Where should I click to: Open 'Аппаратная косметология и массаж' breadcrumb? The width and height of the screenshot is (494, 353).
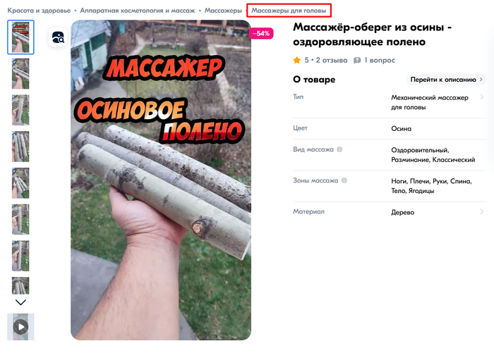138,11
